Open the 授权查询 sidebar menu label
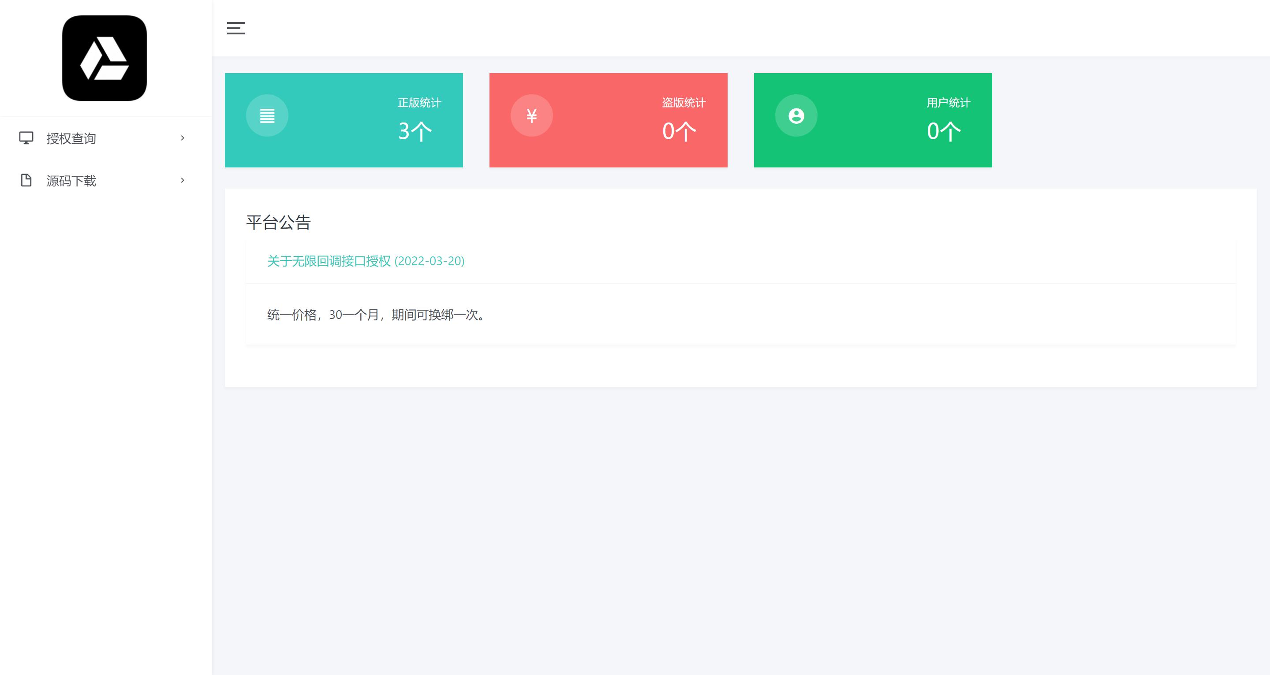This screenshot has width=1270, height=675. tap(71, 138)
